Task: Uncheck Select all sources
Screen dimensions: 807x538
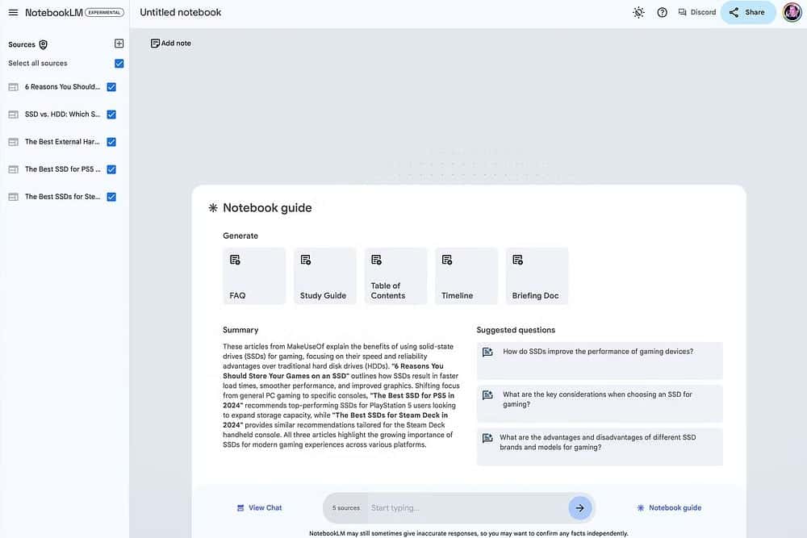Action: 119,62
